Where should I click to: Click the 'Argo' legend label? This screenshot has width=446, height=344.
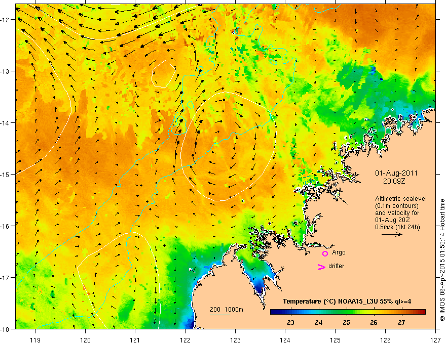pyautogui.click(x=339, y=252)
